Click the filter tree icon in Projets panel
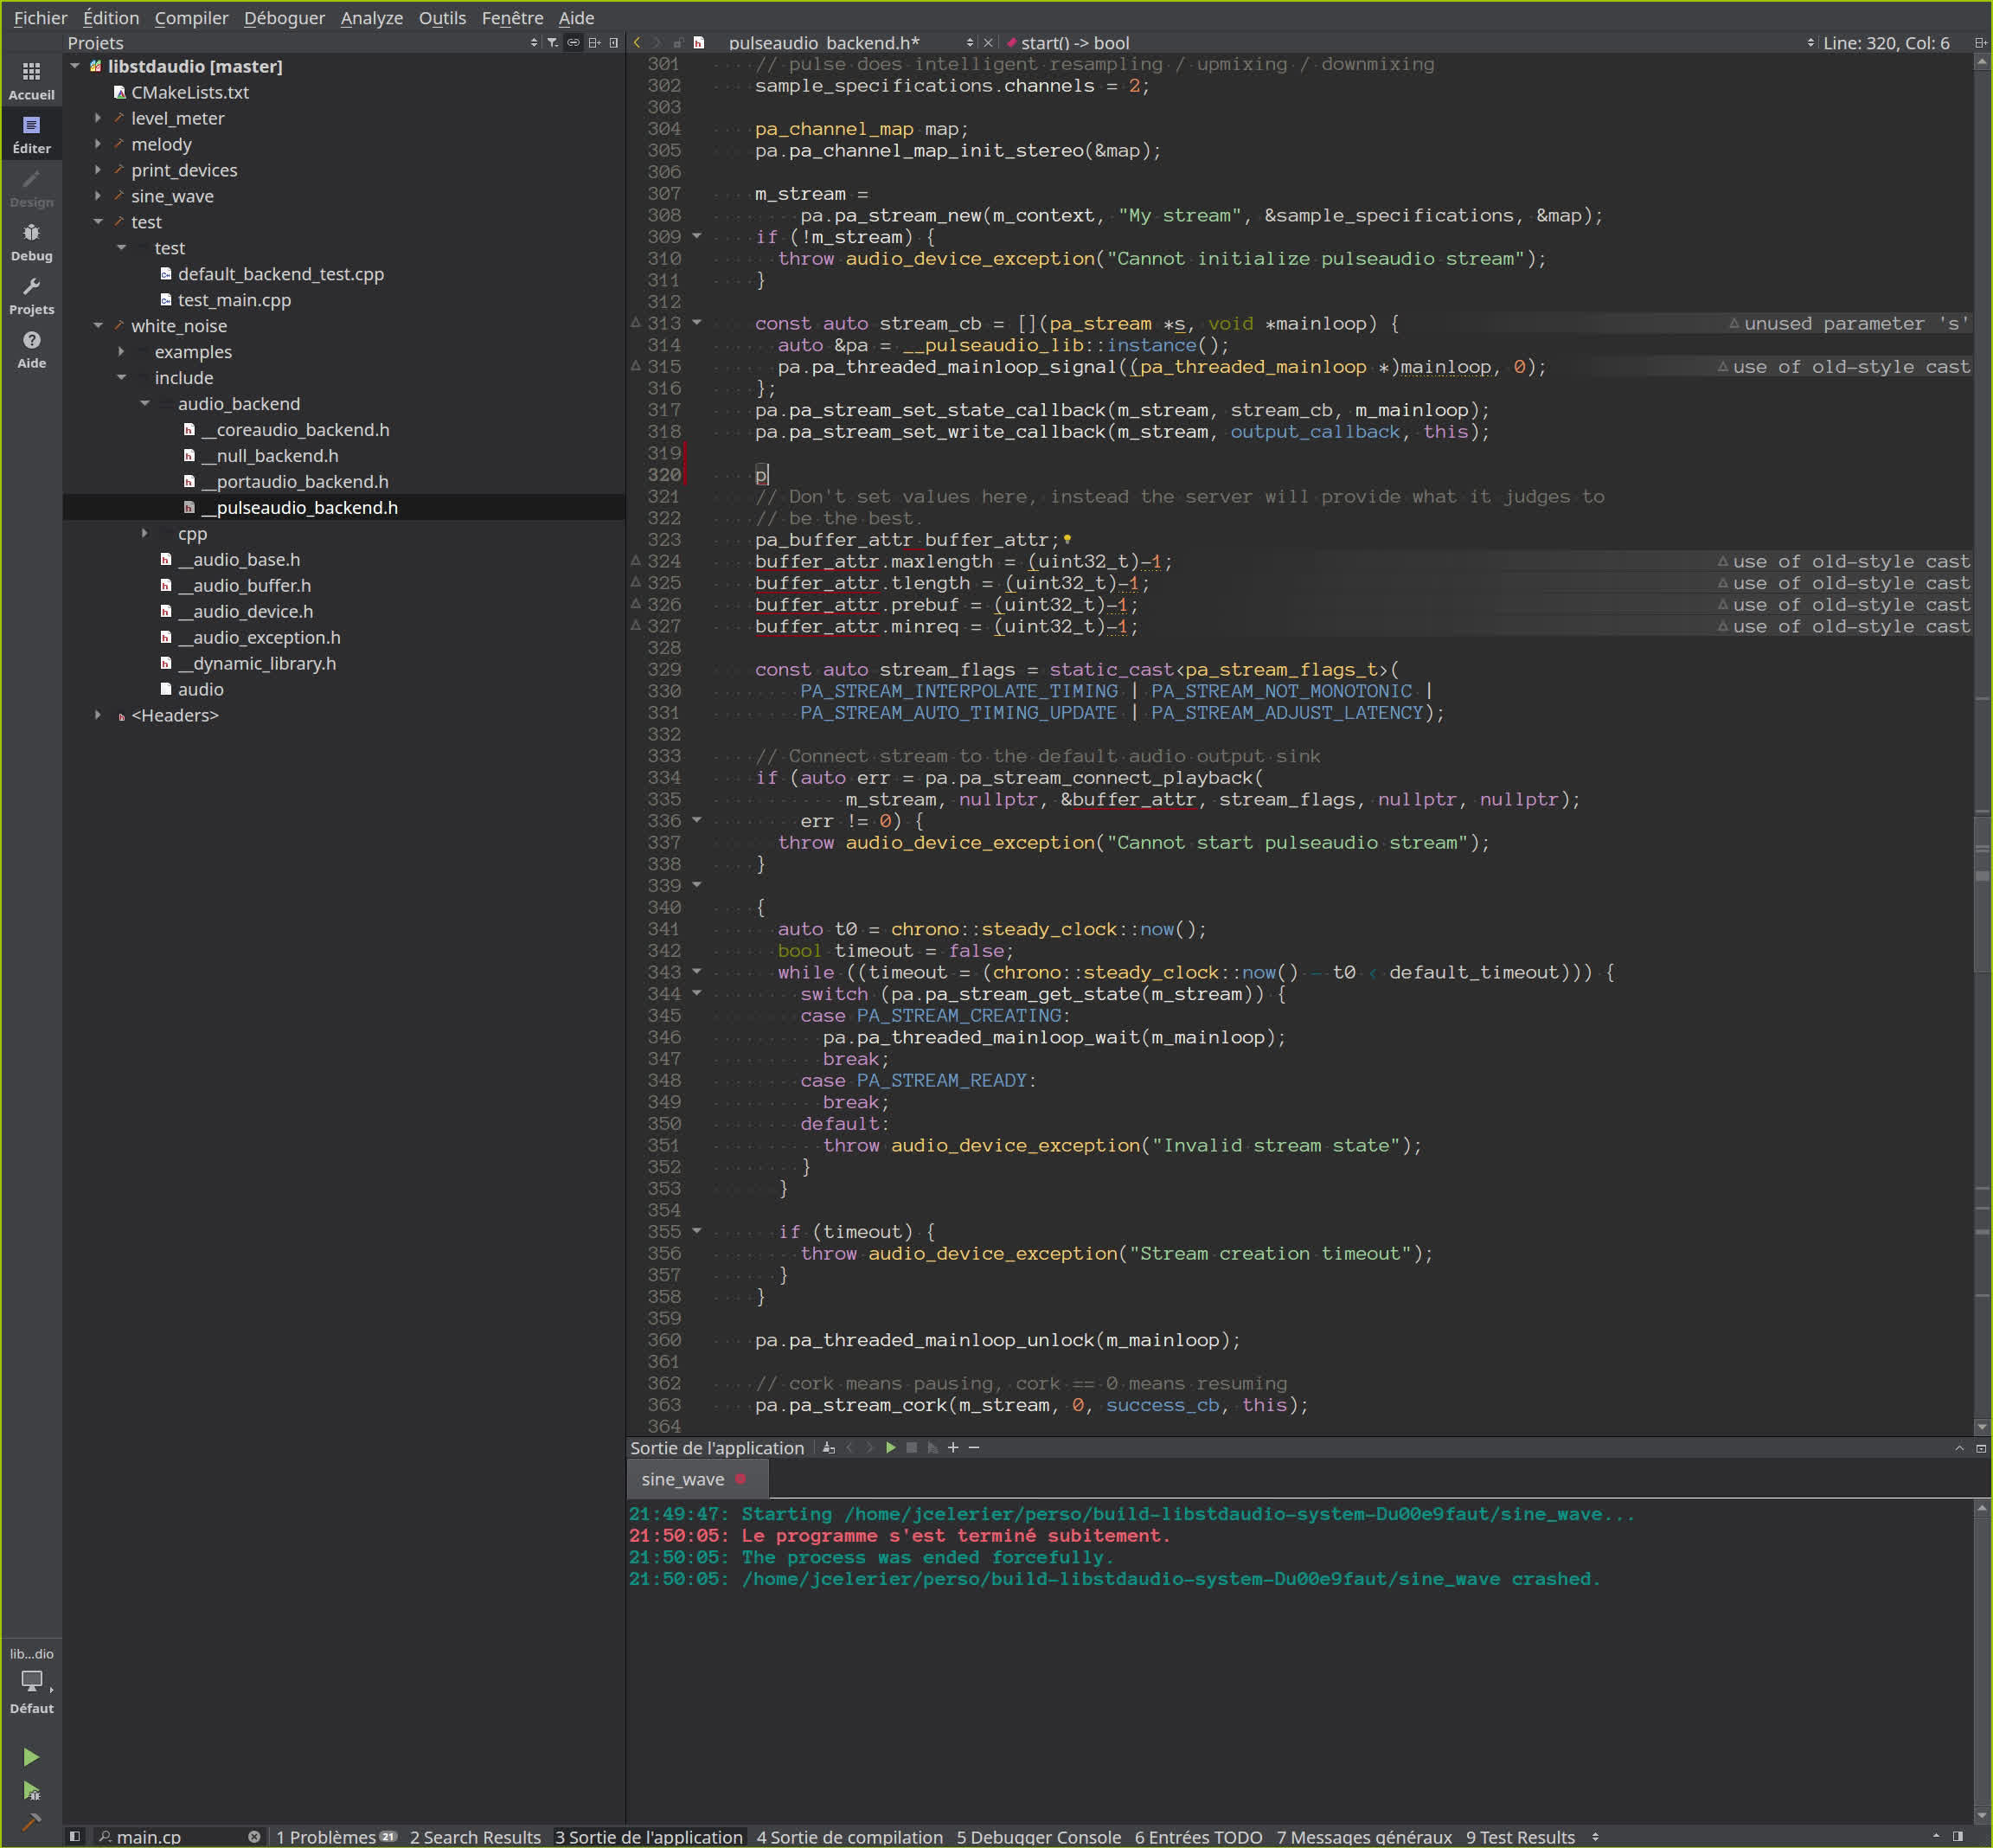 click(553, 43)
